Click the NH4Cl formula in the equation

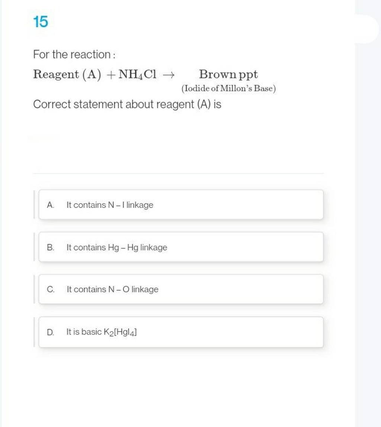coord(138,75)
